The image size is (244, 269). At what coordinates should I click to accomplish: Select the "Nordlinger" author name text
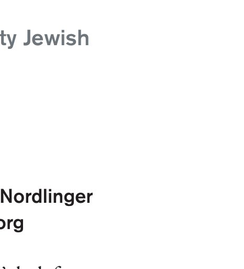click(47, 197)
